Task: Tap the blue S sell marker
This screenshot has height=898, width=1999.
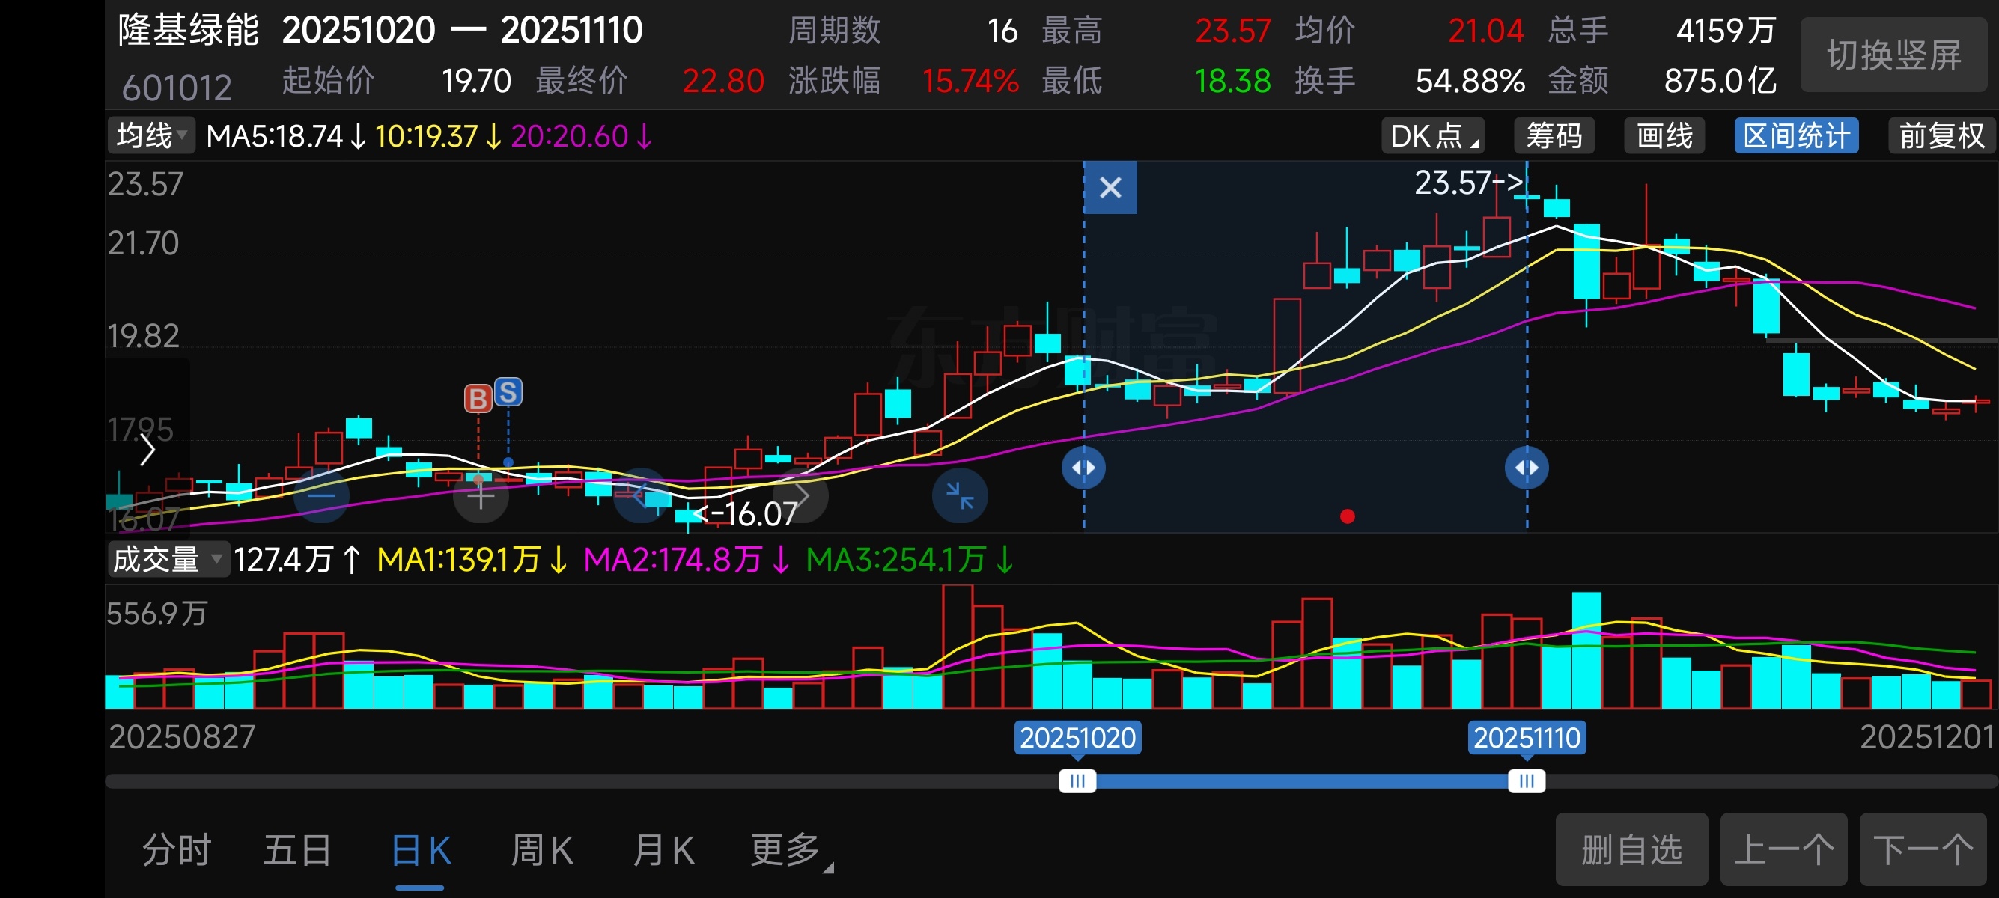Action: (508, 392)
